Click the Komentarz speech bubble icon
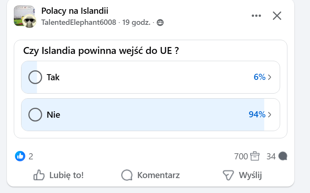 coord(126,175)
